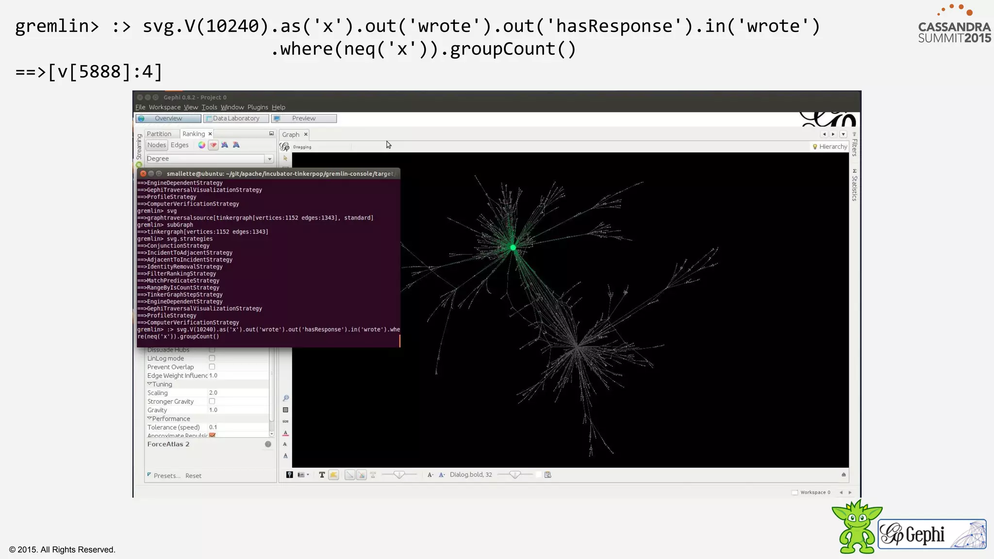Switch to Preview view
This screenshot has width=994, height=559.
point(304,118)
